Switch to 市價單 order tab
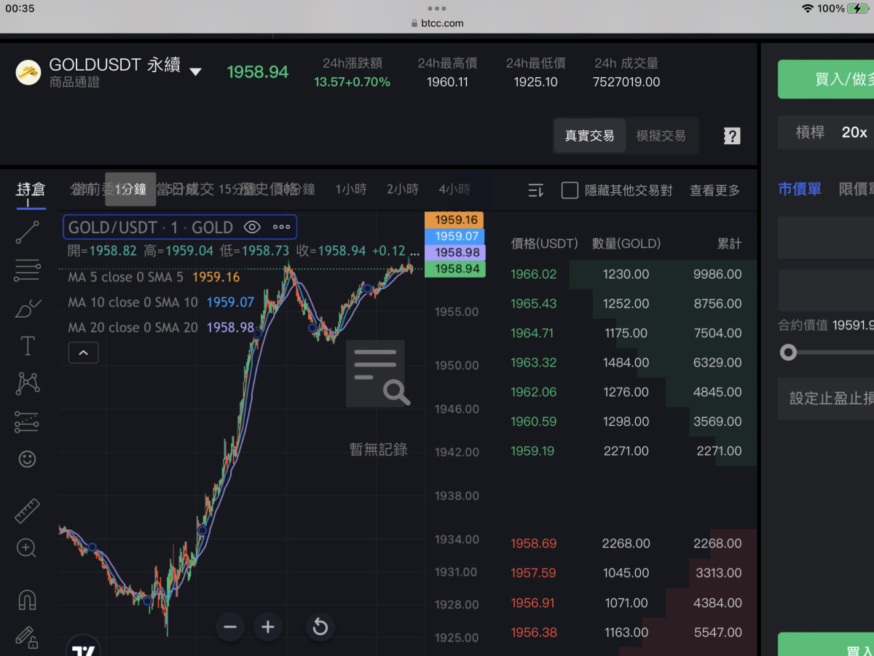Screen dimensions: 874x656 (x=799, y=190)
